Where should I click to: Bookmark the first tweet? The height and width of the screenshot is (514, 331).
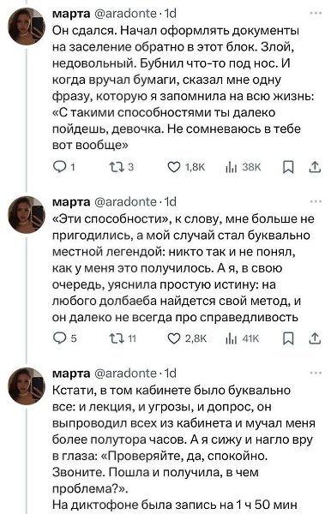[288, 167]
